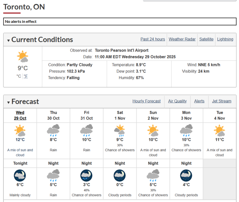This screenshot has width=239, height=202.
Task: Open the Past 24 hours link
Action: tap(152, 39)
